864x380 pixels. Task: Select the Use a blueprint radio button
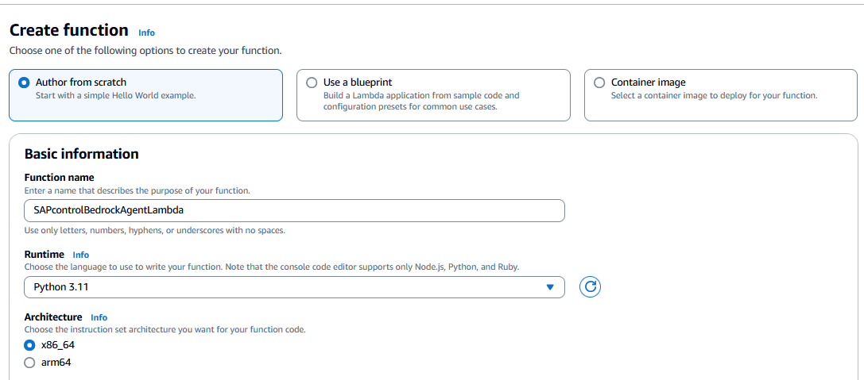312,83
